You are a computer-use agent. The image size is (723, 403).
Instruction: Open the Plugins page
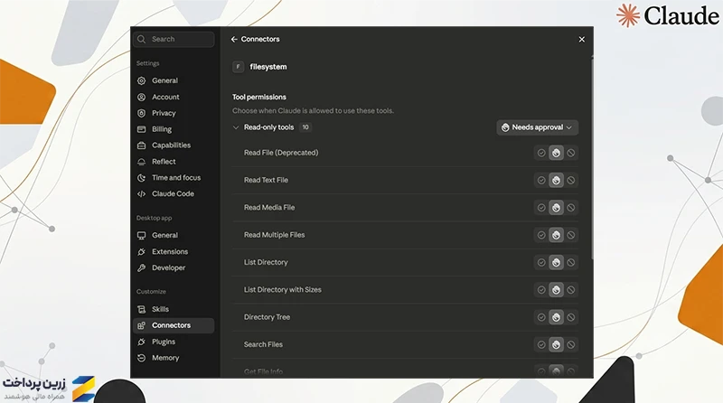coord(174,342)
